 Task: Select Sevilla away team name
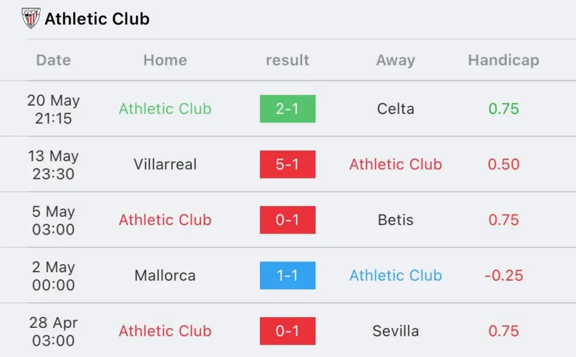pyautogui.click(x=395, y=331)
